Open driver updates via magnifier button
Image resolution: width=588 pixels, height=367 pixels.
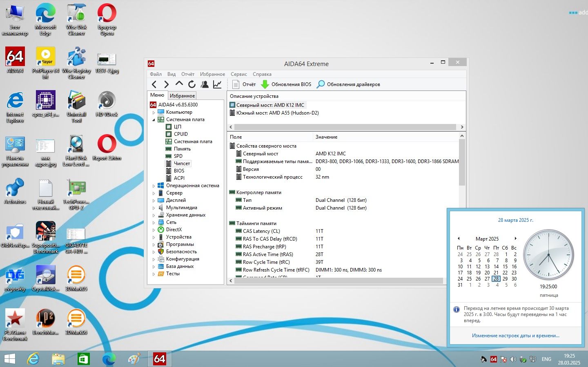coord(348,84)
